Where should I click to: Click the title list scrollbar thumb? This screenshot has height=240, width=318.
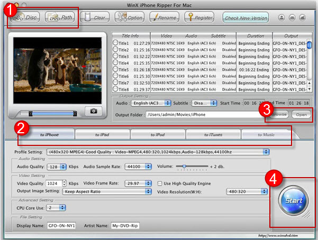310,45
